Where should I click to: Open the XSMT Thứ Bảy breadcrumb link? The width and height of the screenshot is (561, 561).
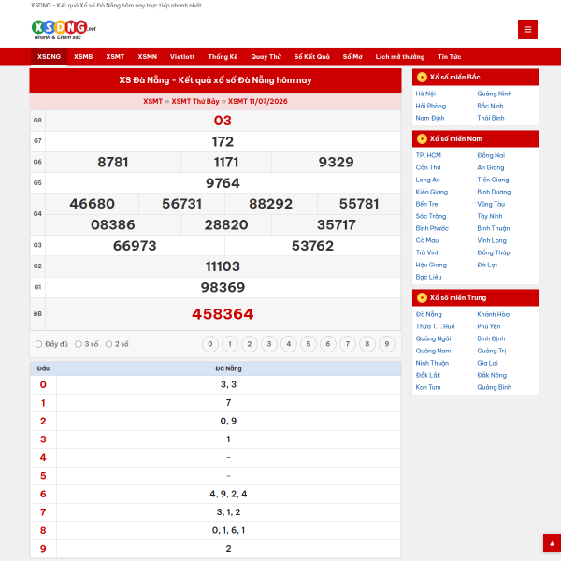pyautogui.click(x=195, y=101)
